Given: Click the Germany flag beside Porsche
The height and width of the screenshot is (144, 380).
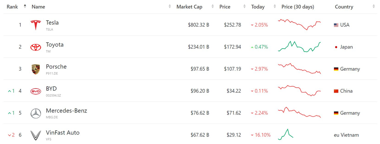Looking at the screenshot, I should pyautogui.click(x=336, y=69).
